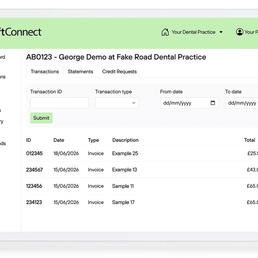Click the page heading AB0123 - George Demo
This screenshot has width=258, height=258.
(x=116, y=57)
